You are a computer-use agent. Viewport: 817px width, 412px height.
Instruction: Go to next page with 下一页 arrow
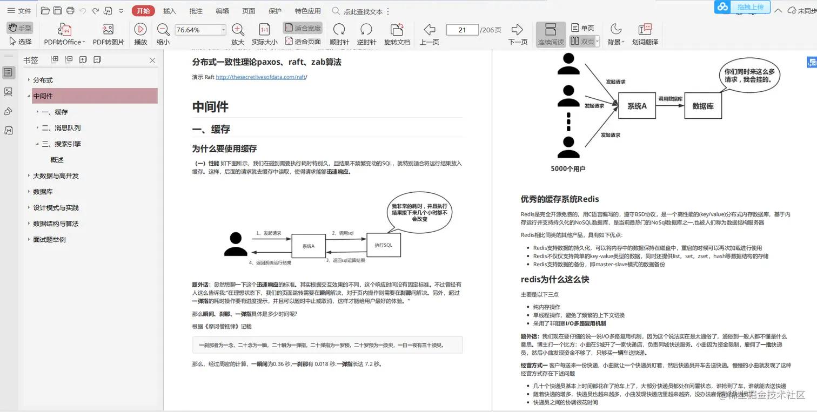pyautogui.click(x=517, y=30)
